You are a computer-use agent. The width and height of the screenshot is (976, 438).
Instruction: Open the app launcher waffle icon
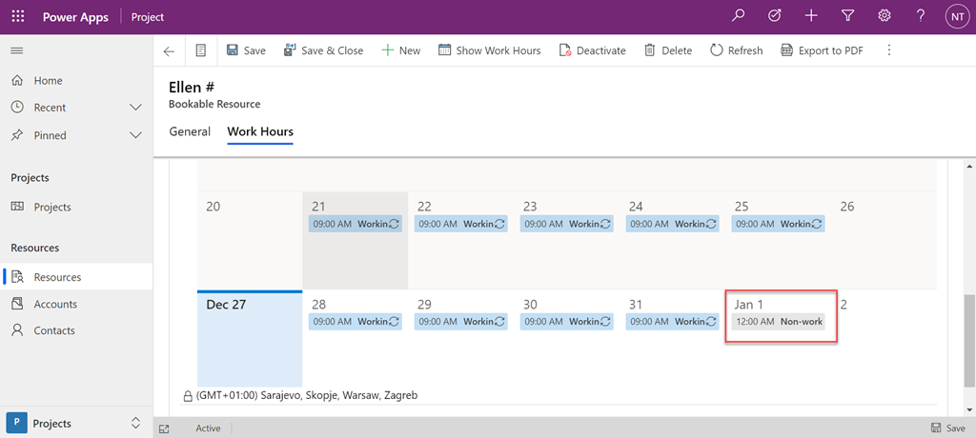[18, 16]
